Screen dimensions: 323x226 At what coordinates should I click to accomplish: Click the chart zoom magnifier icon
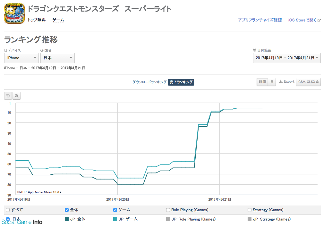pos(16,96)
